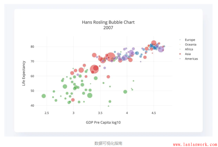Click the 2007 year subtitle
Viewport: 218px width, 147px height.
pos(108,28)
